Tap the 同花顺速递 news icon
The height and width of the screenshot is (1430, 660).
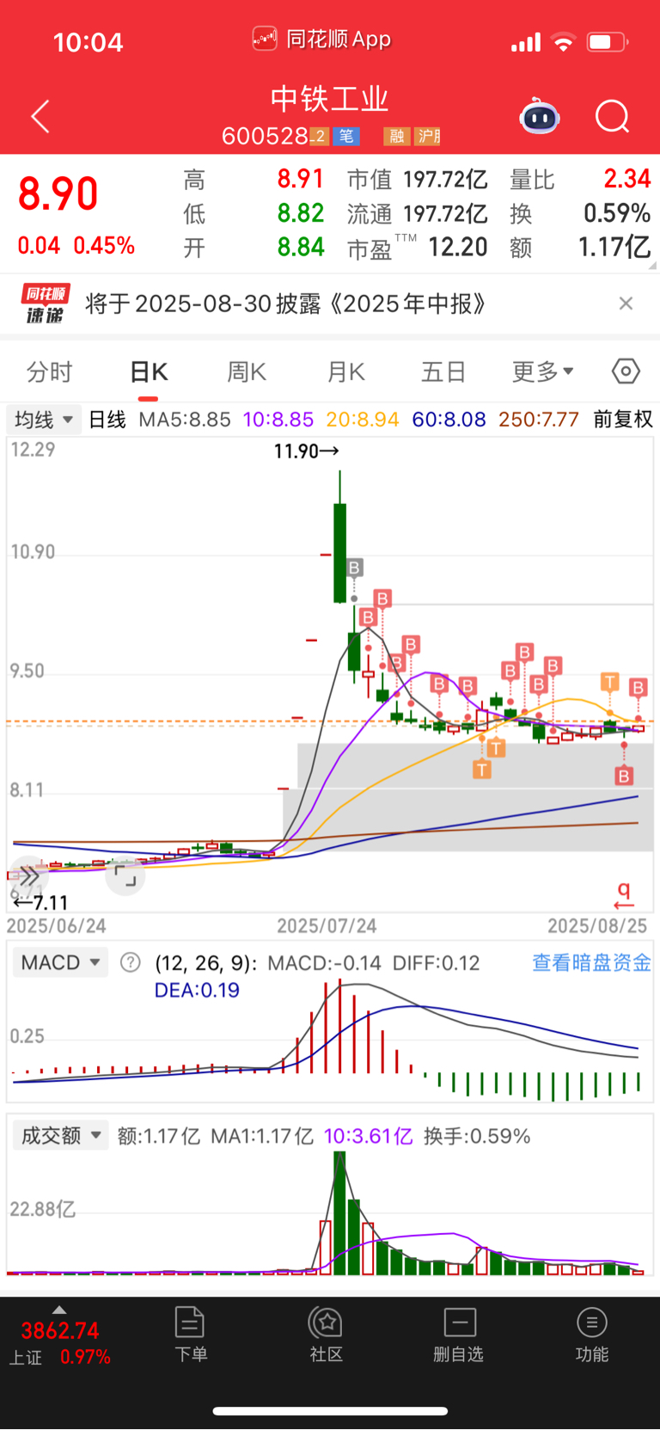(x=44, y=304)
